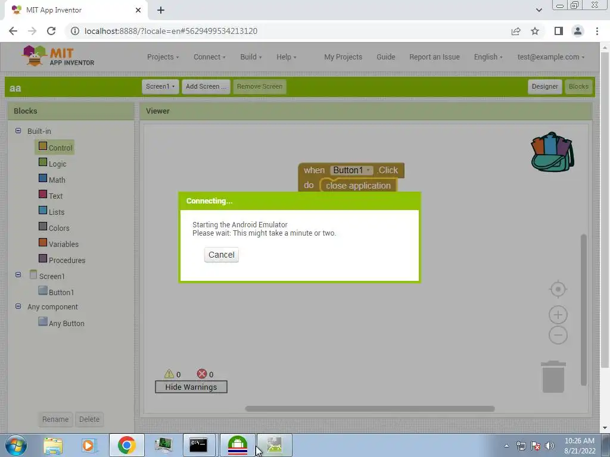Center the workspace with the target icon
The width and height of the screenshot is (610, 457).
tap(558, 290)
